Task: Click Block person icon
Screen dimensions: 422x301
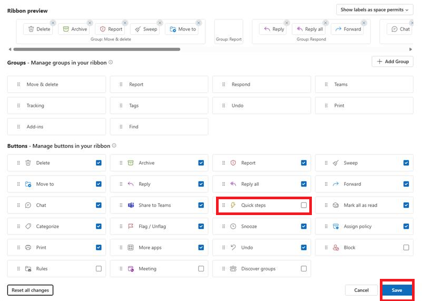Action: (x=336, y=247)
